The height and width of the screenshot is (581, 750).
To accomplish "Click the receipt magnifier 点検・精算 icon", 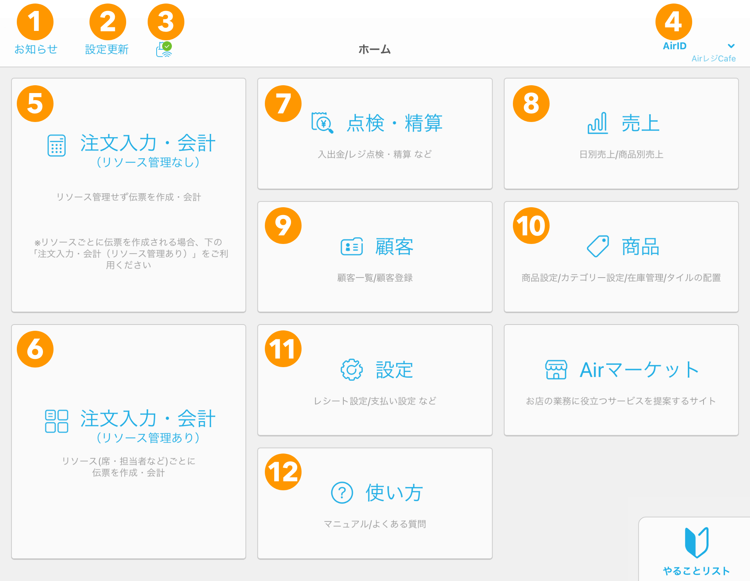I will (322, 123).
